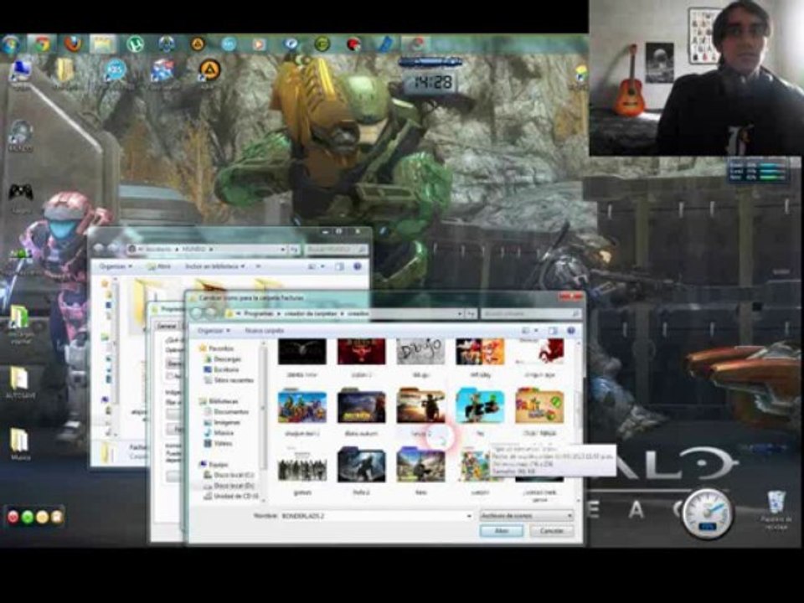Click the back arrow in the icon dialog
The height and width of the screenshot is (603, 804).
[x=197, y=312]
